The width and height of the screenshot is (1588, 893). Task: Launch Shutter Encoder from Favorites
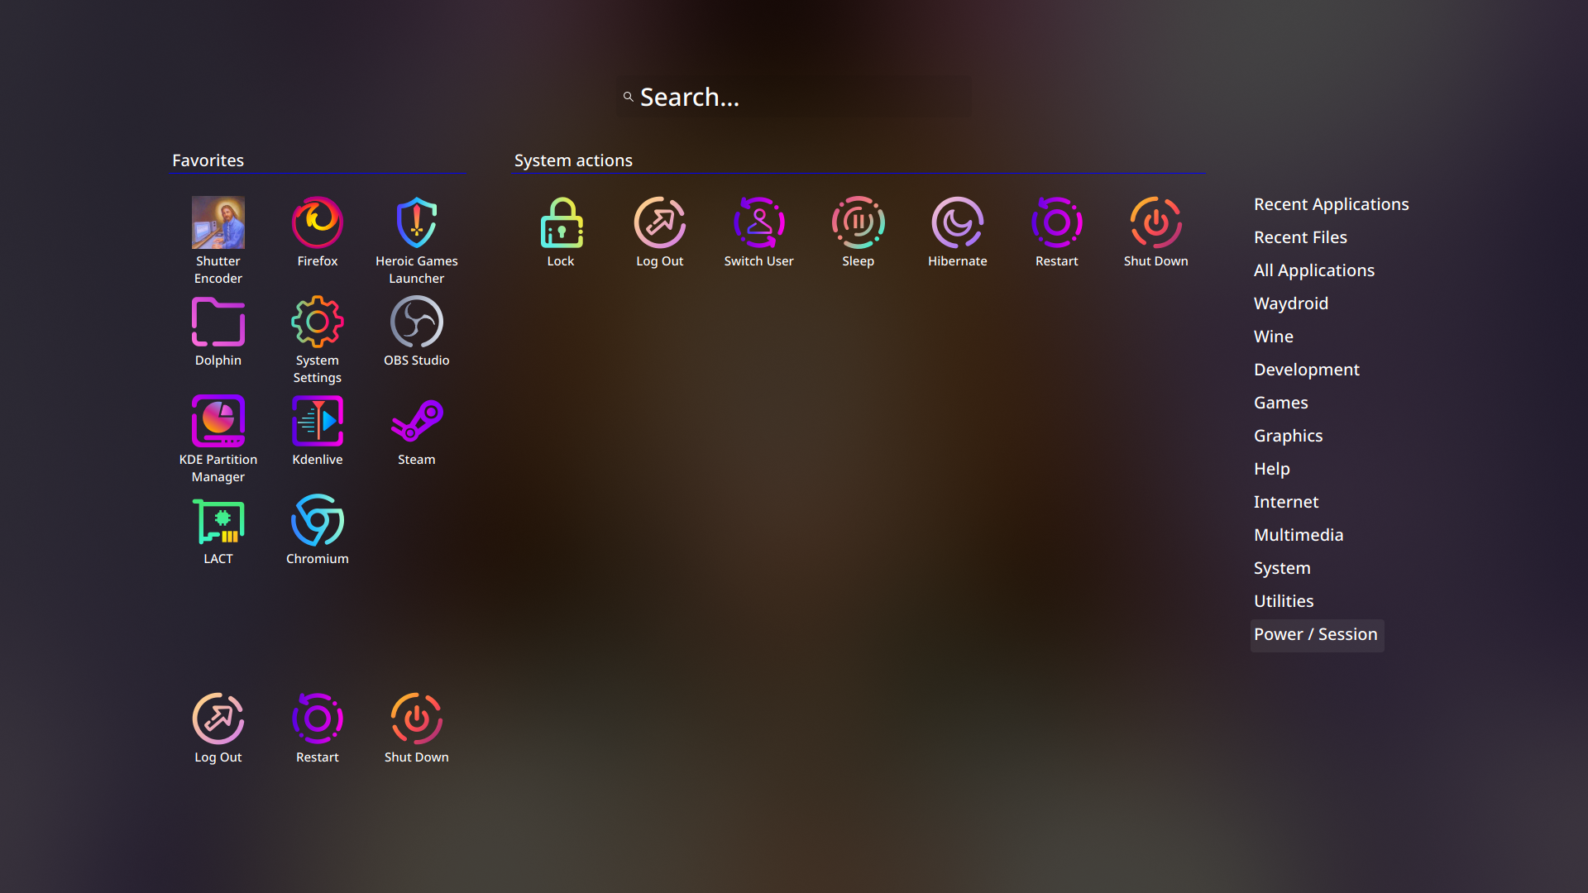pyautogui.click(x=218, y=223)
